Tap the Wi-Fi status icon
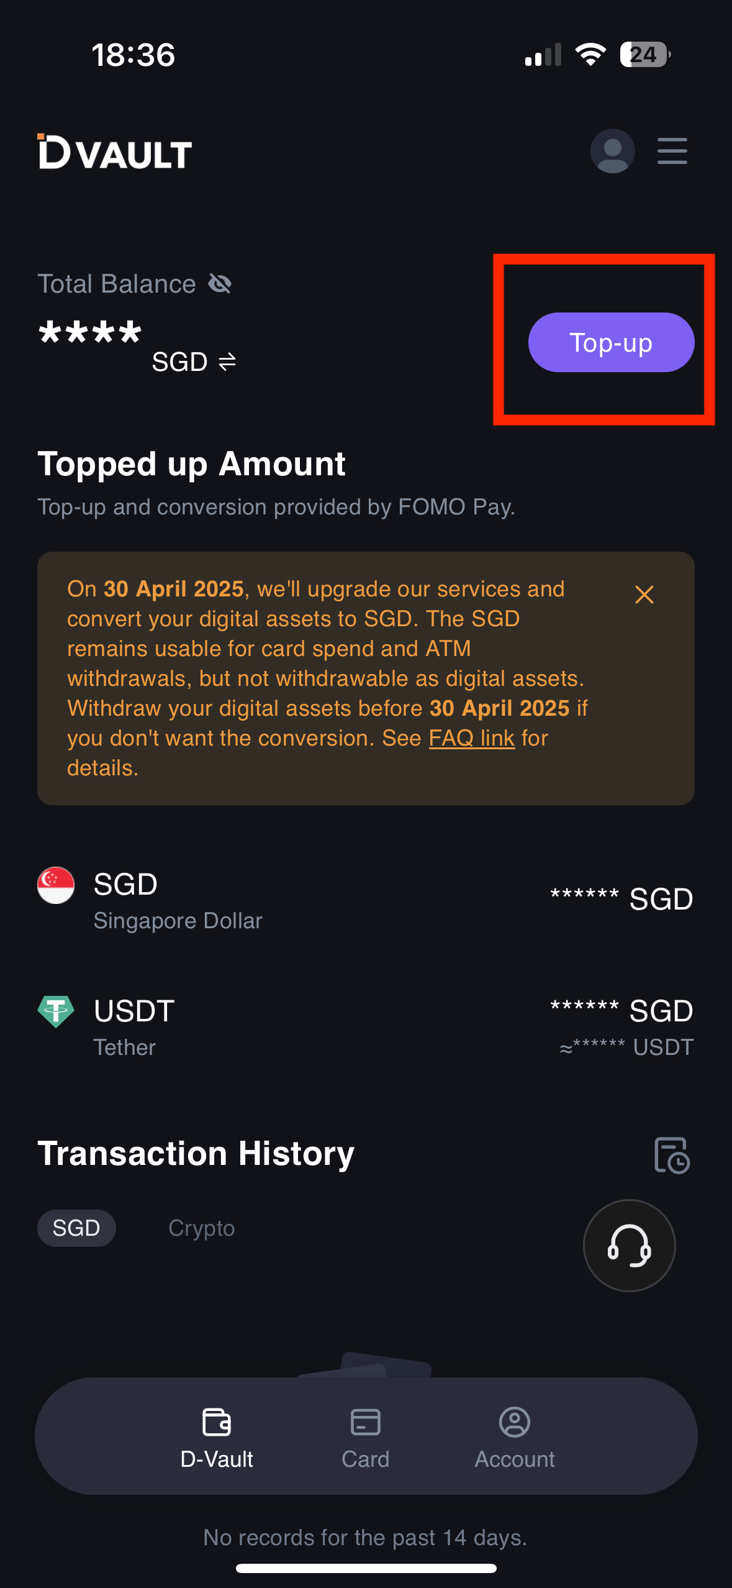This screenshot has height=1588, width=732. [x=590, y=55]
